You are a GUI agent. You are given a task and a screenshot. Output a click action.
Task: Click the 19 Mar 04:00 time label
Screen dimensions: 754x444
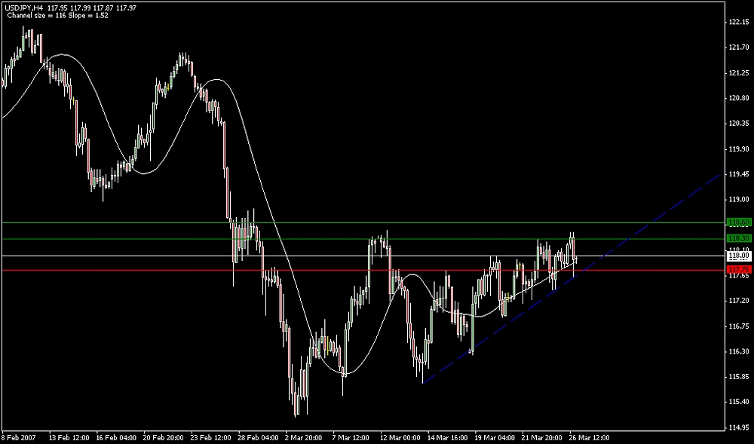pos(494,437)
